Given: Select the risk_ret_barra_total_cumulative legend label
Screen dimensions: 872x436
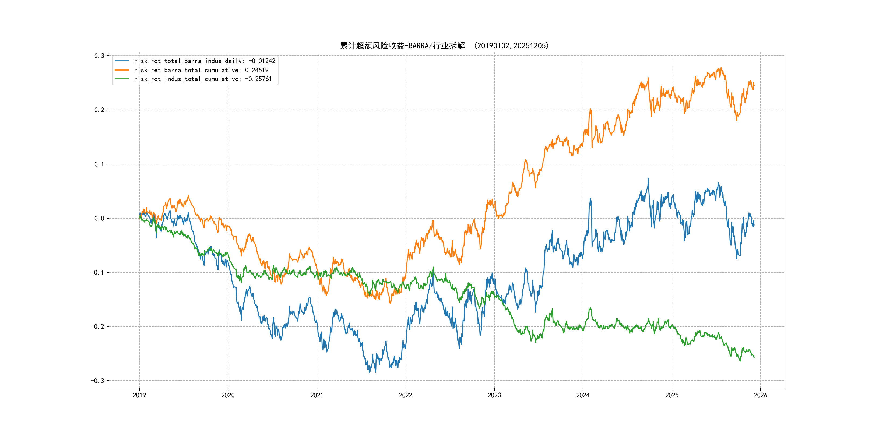Looking at the screenshot, I should tap(201, 70).
